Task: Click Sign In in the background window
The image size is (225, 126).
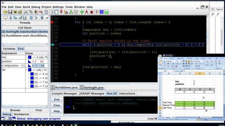Action: pos(219,9)
